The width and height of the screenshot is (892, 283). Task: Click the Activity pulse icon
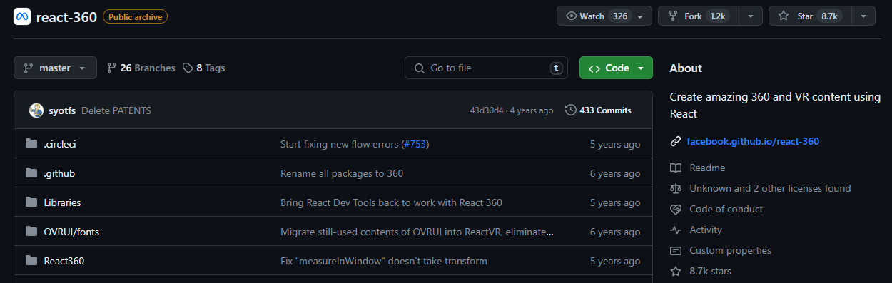pos(676,230)
